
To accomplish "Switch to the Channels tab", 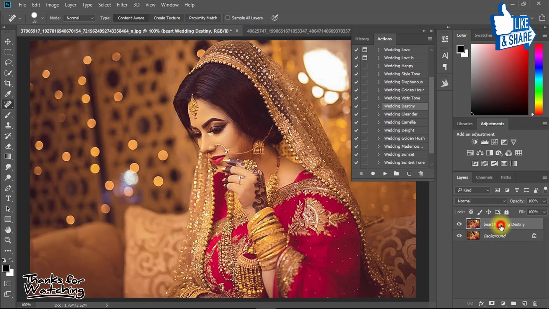I will click(484, 177).
